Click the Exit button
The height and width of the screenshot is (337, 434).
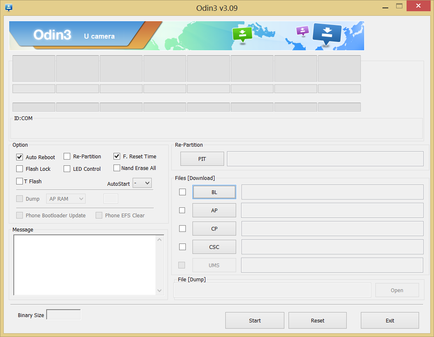point(390,320)
